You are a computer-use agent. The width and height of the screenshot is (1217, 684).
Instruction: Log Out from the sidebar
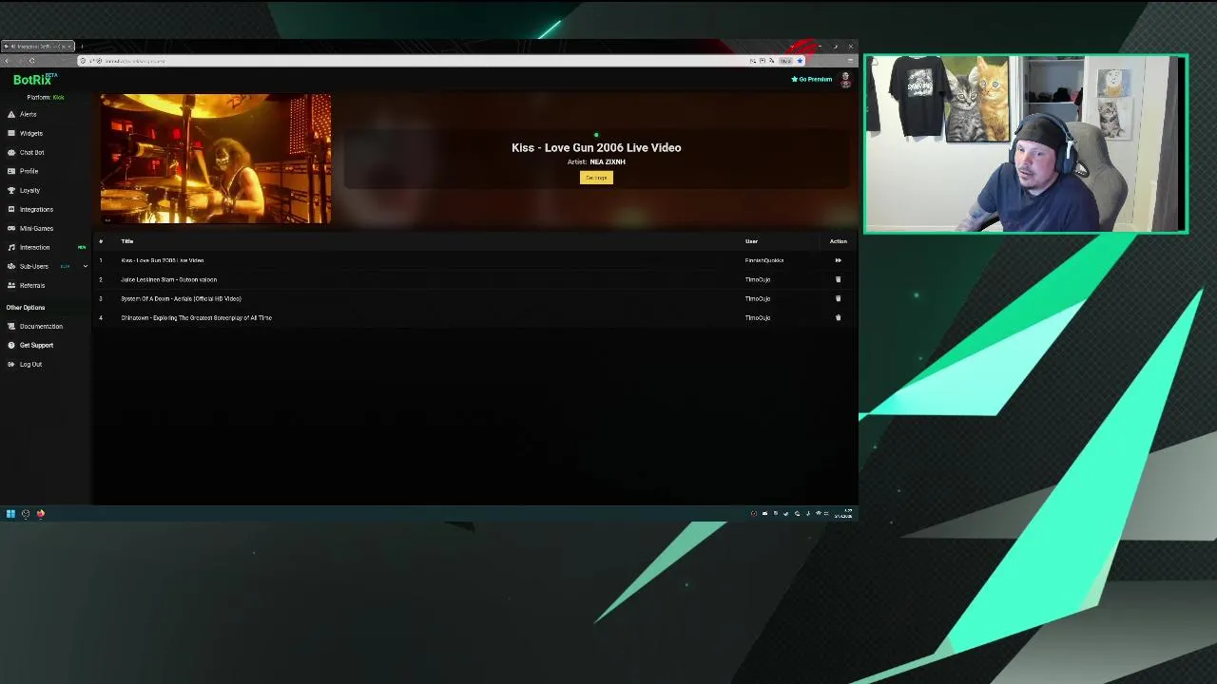[30, 364]
